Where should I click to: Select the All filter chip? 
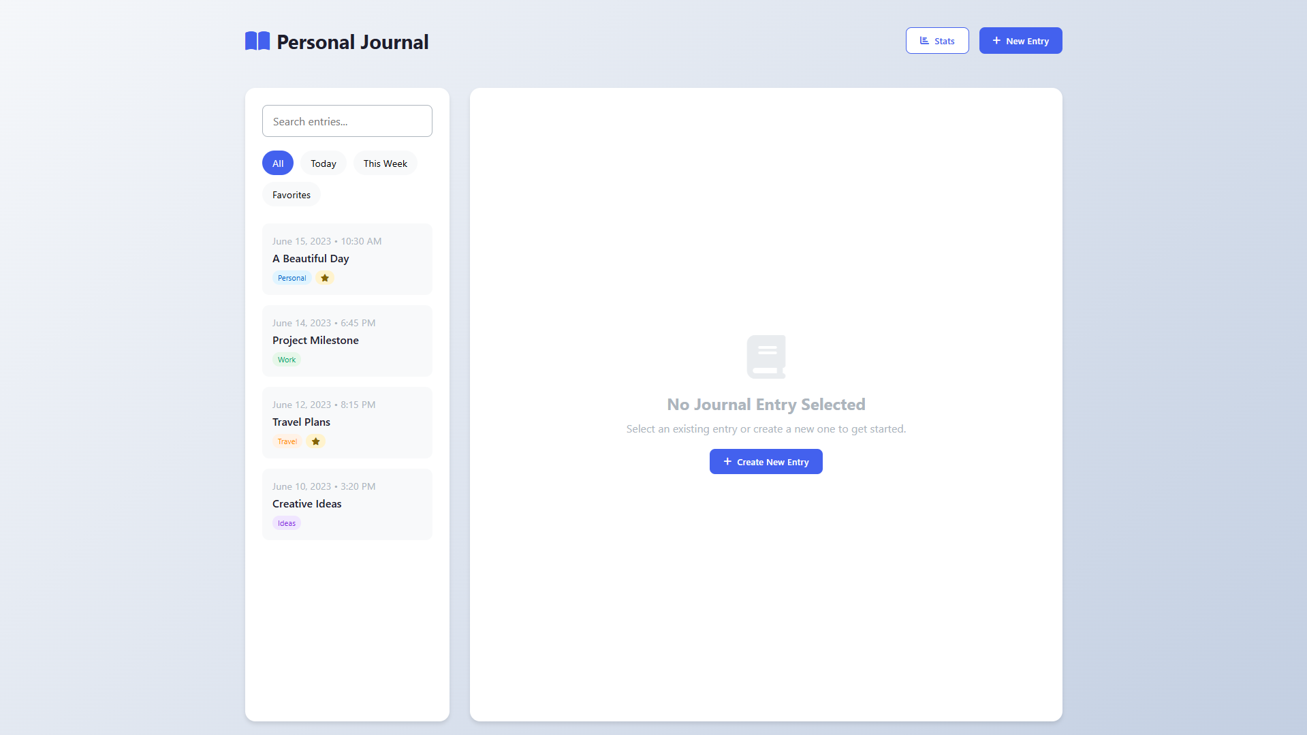click(x=278, y=163)
